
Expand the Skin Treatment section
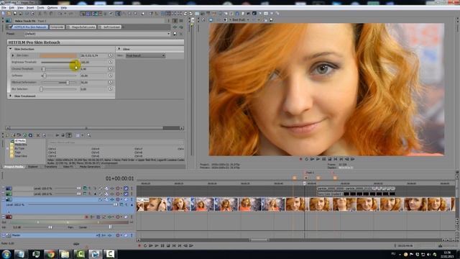coord(11,96)
